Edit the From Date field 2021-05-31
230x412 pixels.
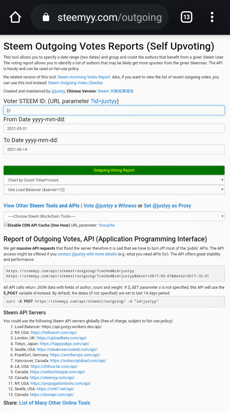(114, 129)
